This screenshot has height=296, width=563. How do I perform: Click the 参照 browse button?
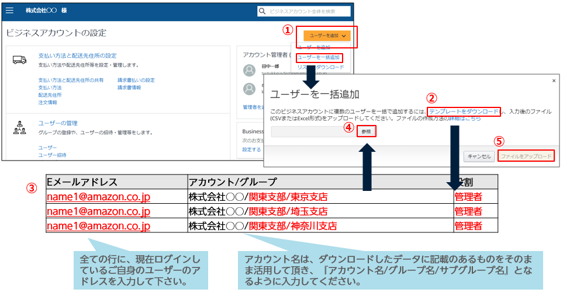click(366, 131)
